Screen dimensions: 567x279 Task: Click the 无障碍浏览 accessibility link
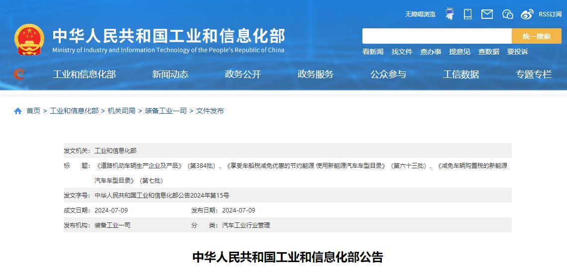coord(420,14)
